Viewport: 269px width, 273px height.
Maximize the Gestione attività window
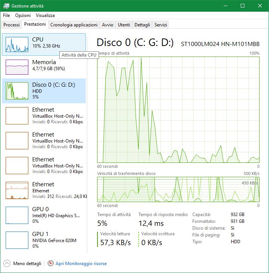tap(243, 6)
